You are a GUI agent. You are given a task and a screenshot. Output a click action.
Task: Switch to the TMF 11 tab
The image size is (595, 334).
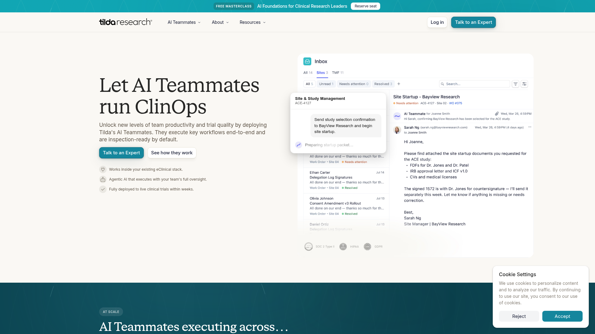coord(338,73)
